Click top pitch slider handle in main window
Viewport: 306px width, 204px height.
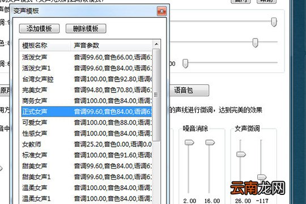coord(274,22)
